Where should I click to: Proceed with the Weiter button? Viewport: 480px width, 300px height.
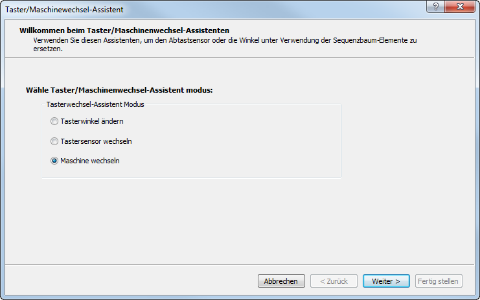(x=386, y=281)
